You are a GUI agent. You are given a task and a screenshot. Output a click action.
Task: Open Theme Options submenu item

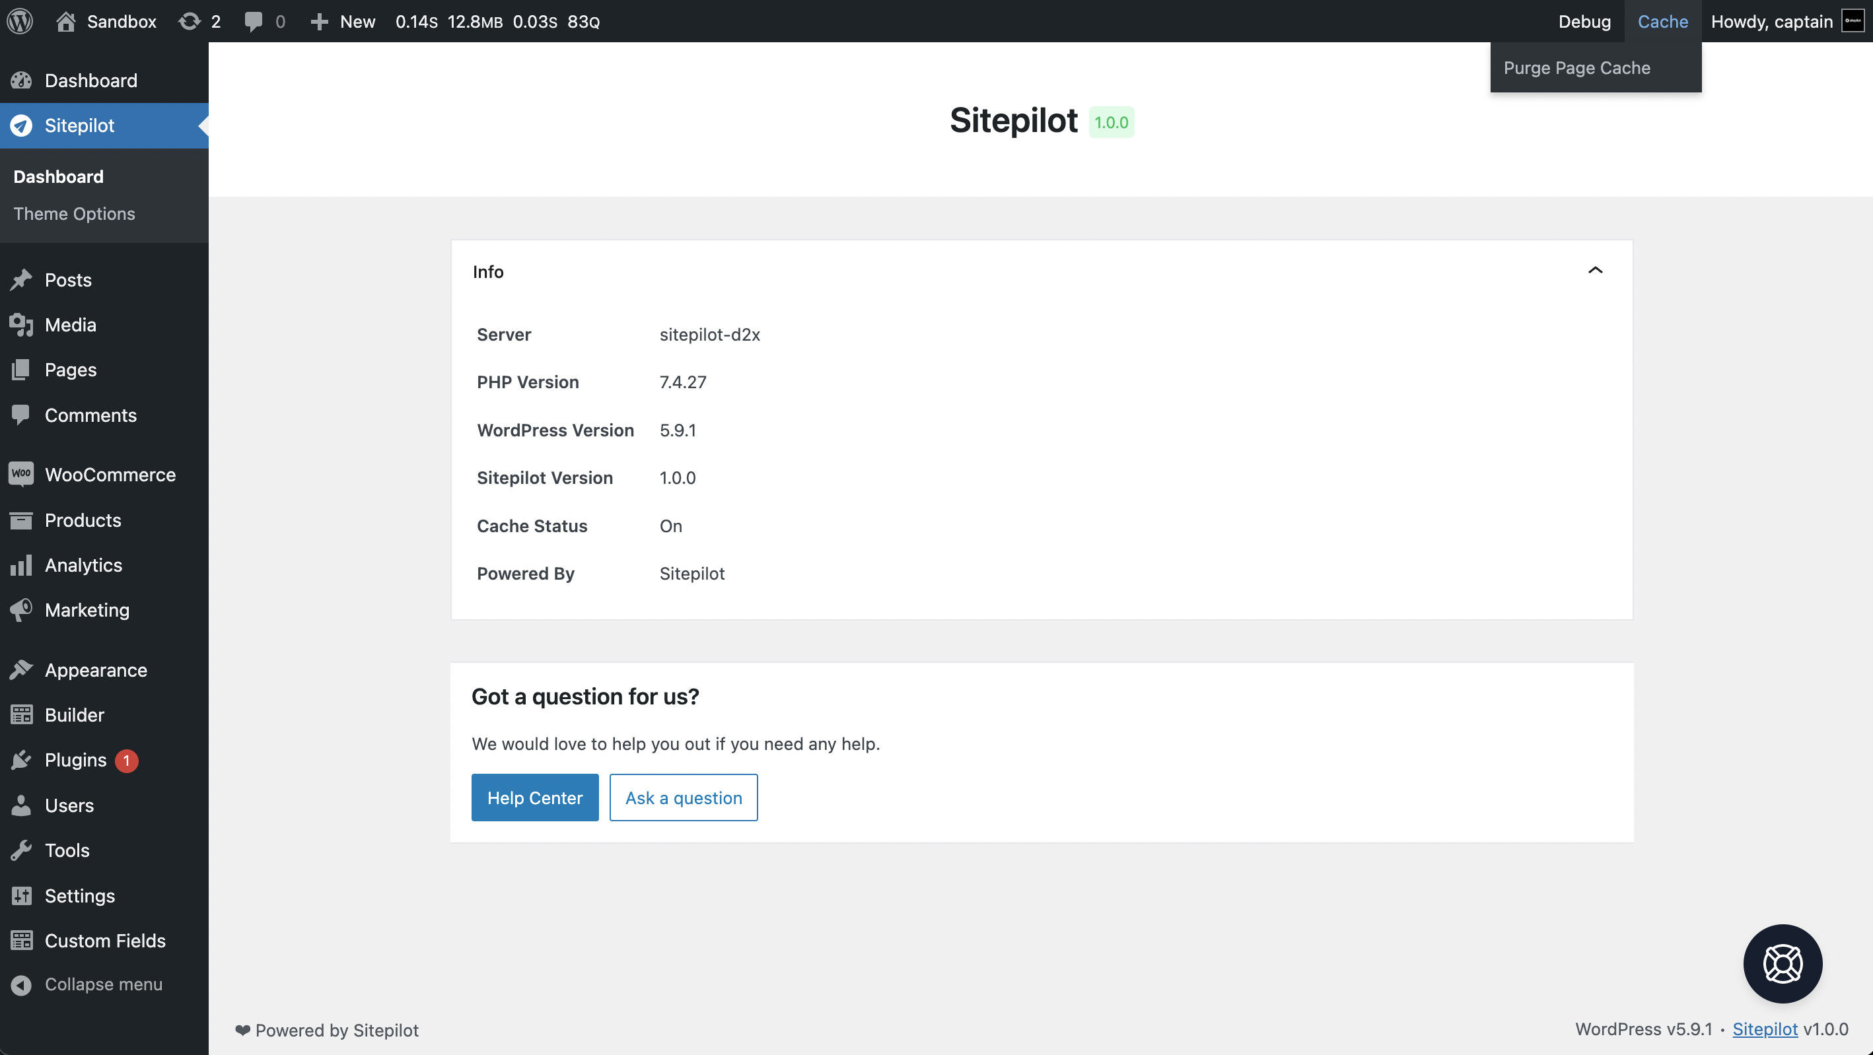(74, 214)
